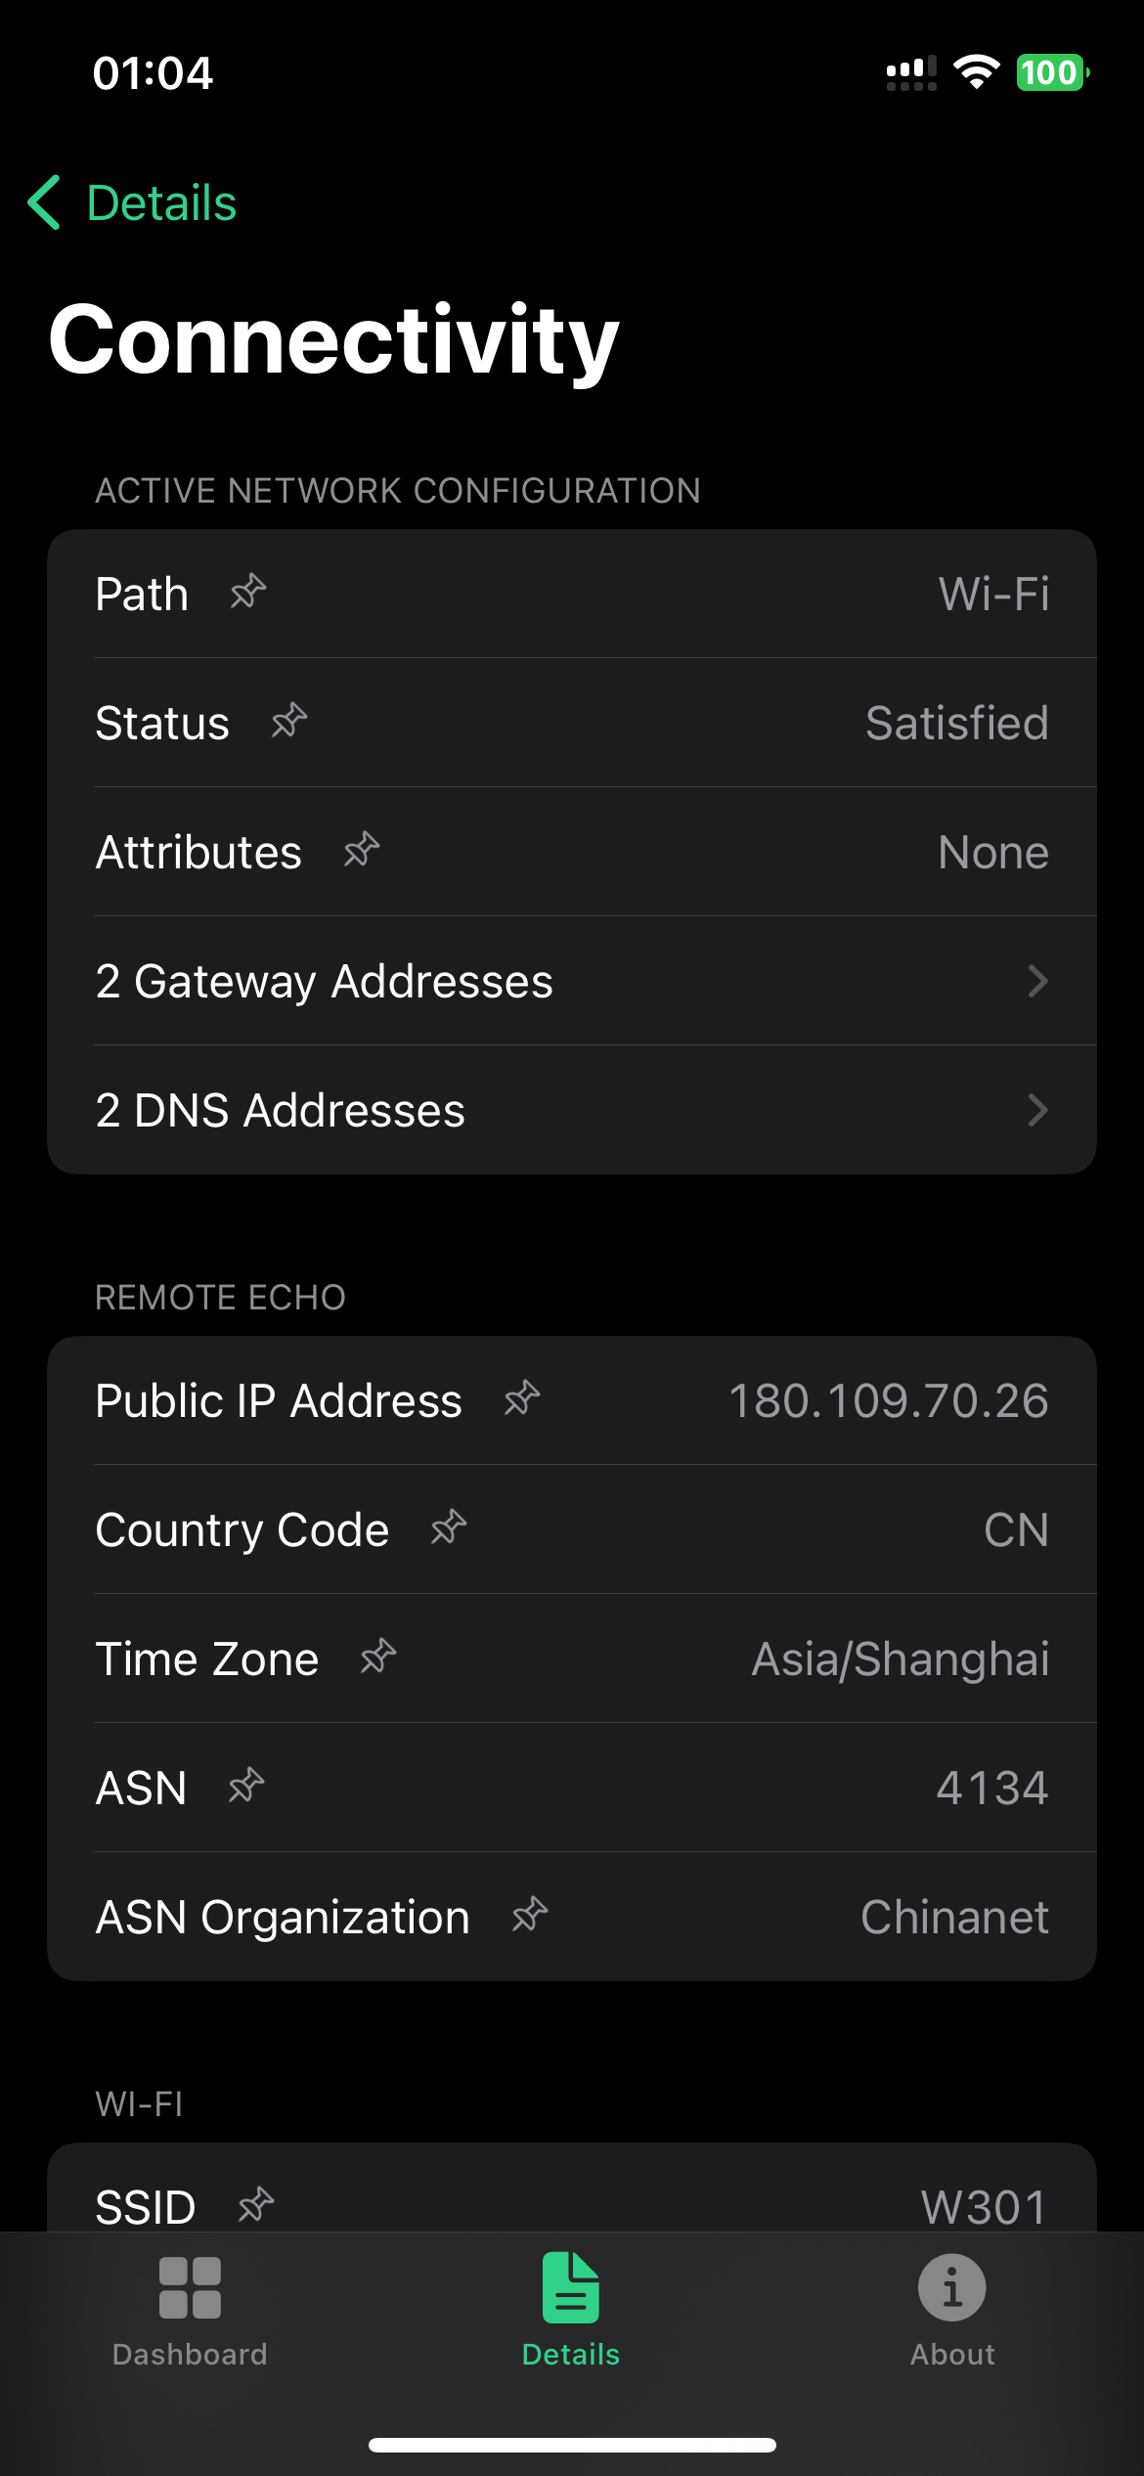This screenshot has width=1144, height=2476.
Task: Expand 2 Gateway Addresses
Action: pyautogui.click(x=325, y=981)
